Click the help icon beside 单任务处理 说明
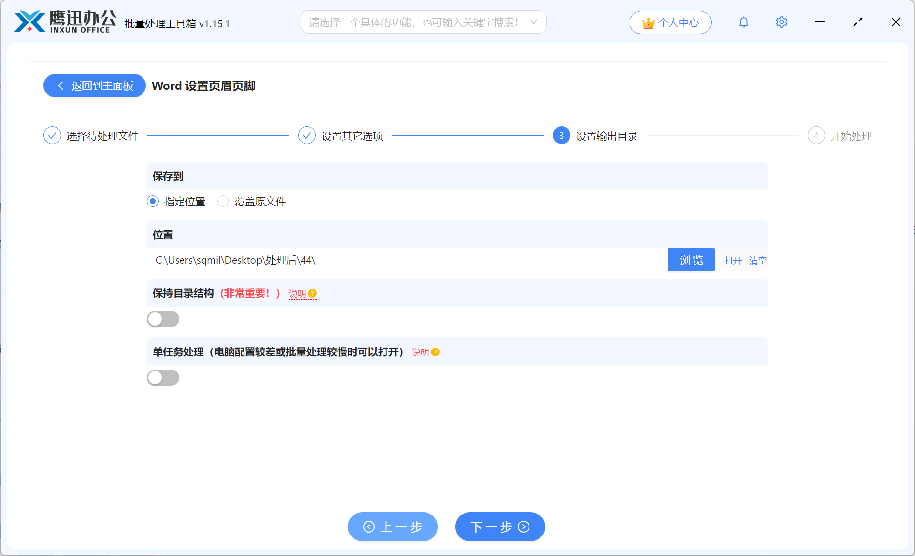Image resolution: width=915 pixels, height=556 pixels. coord(435,352)
